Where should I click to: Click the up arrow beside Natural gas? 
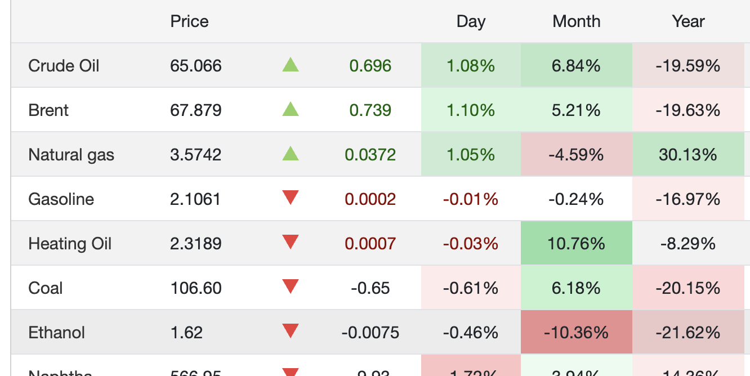291,153
